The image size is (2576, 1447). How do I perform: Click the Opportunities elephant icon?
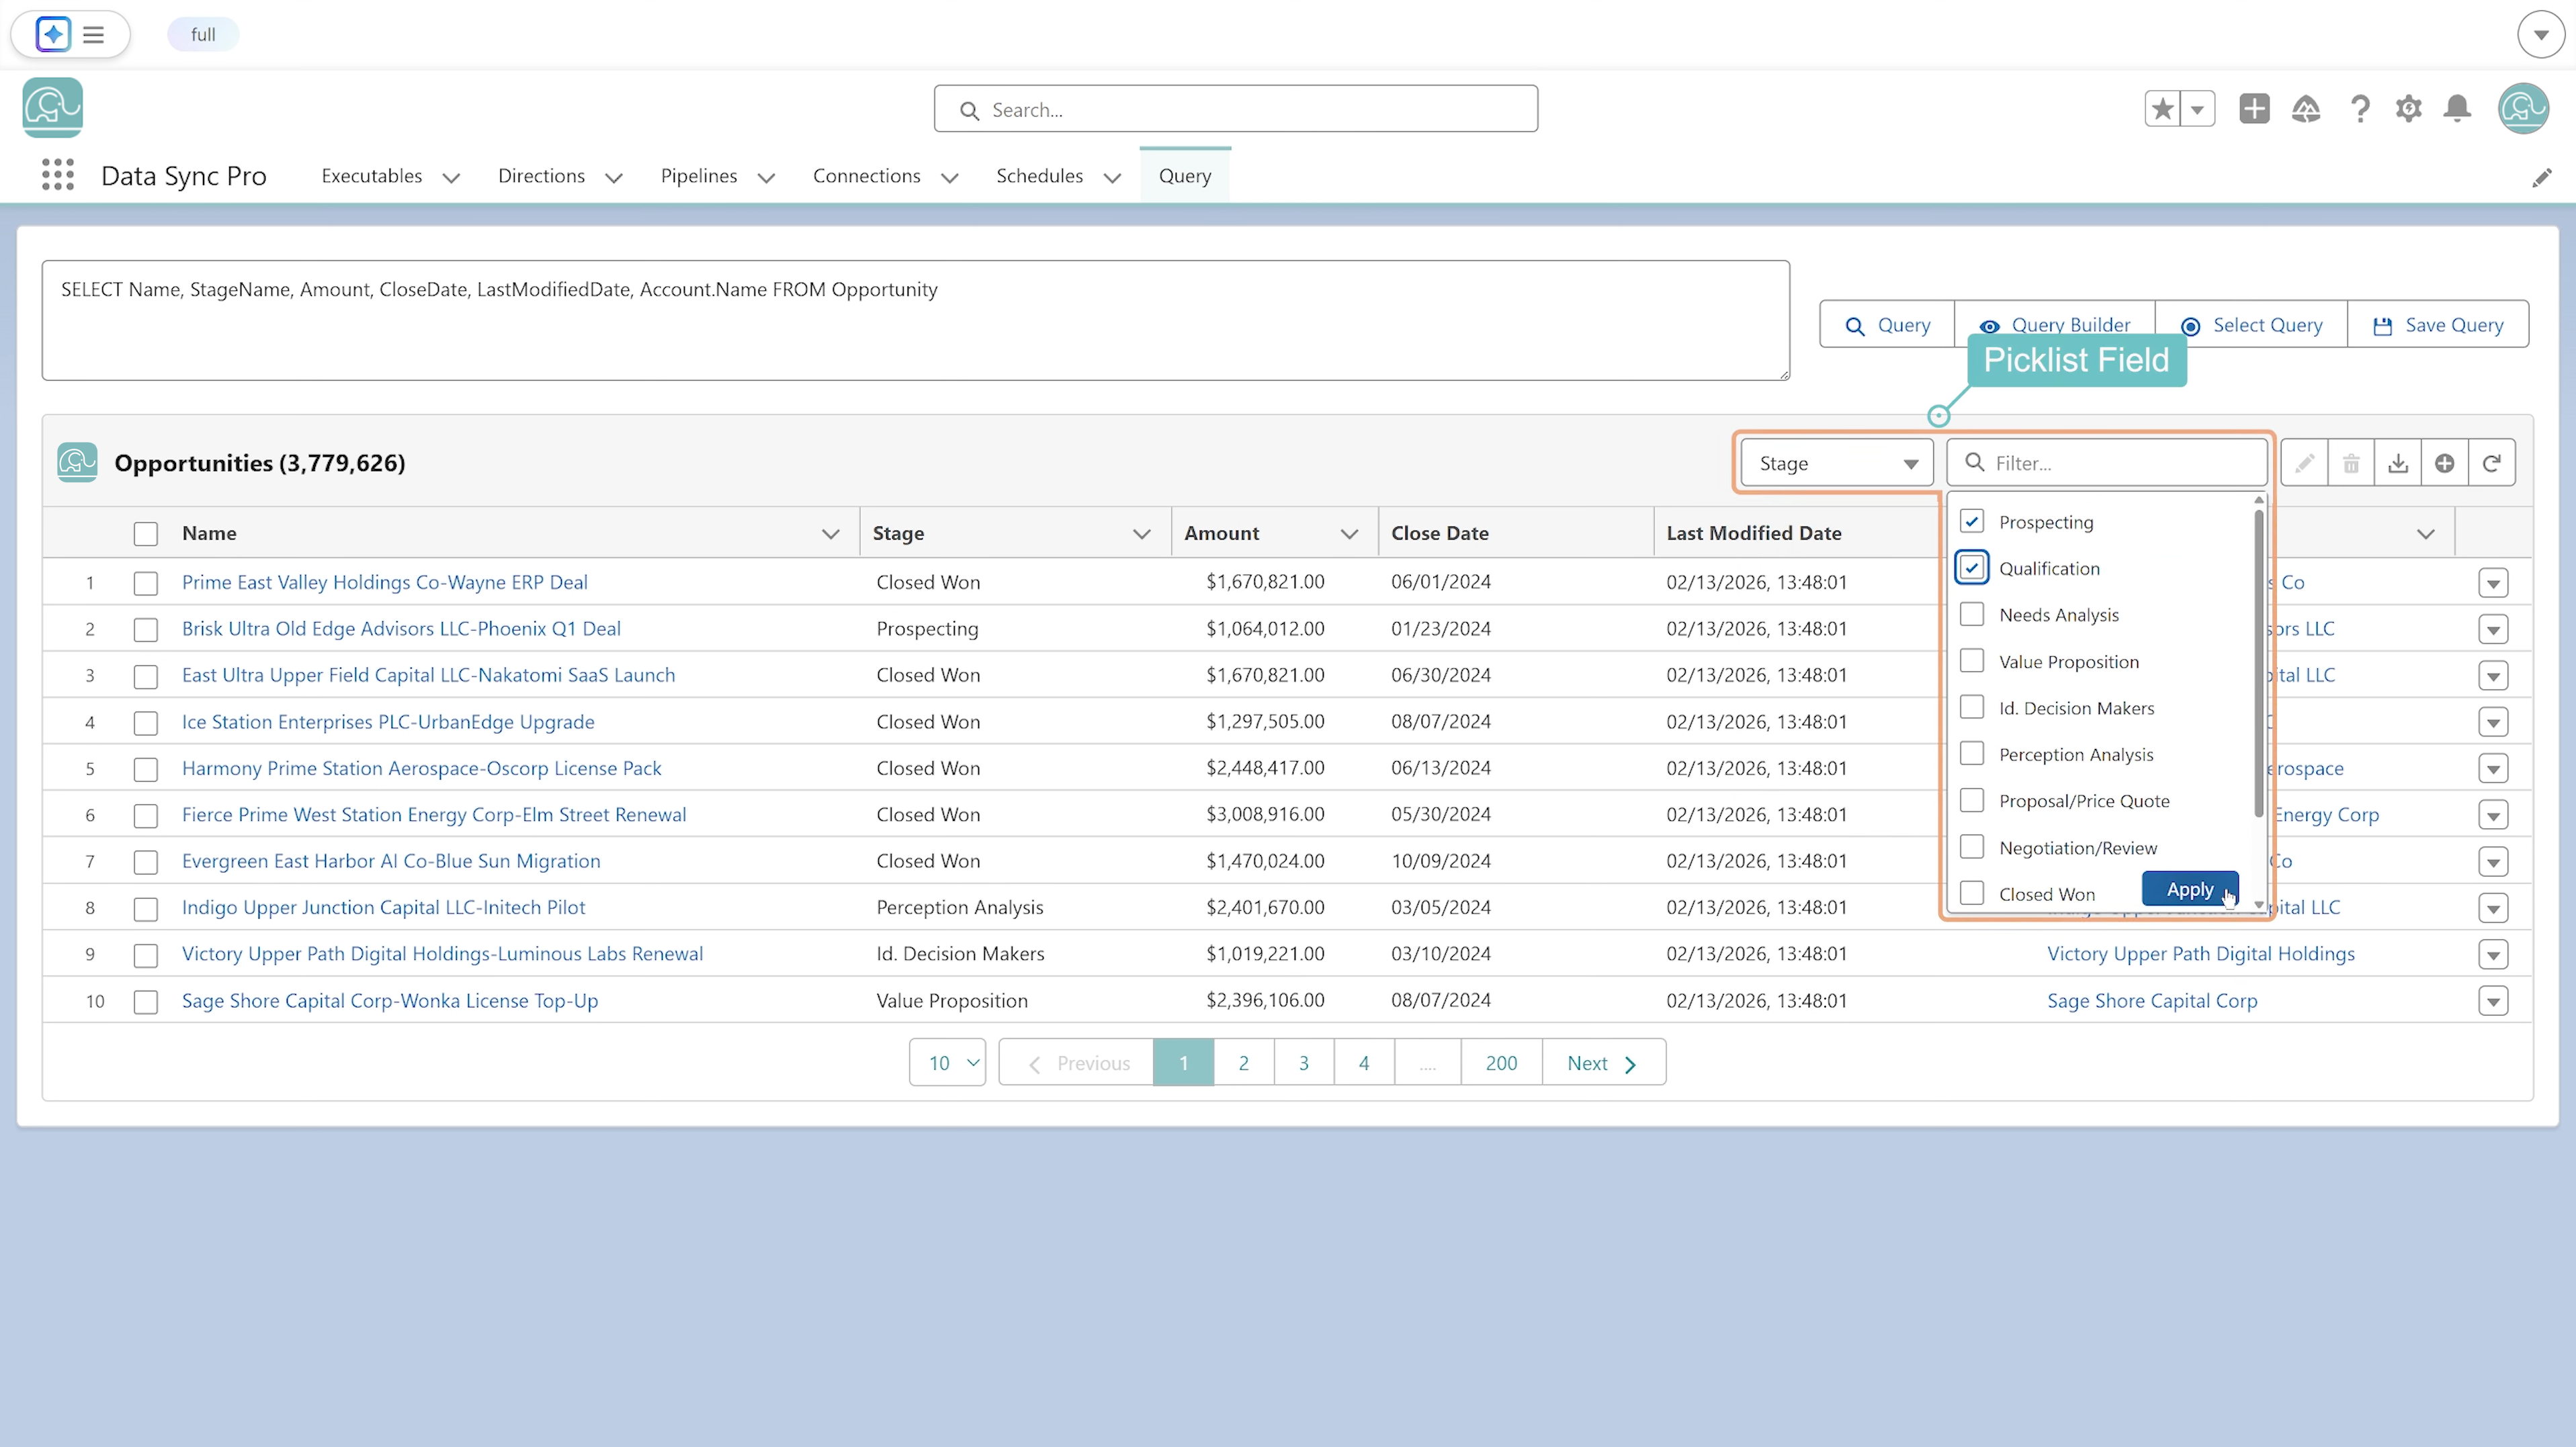77,463
